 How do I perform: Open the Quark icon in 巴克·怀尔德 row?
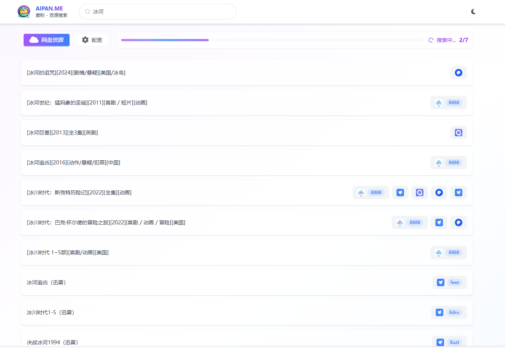coord(459,223)
